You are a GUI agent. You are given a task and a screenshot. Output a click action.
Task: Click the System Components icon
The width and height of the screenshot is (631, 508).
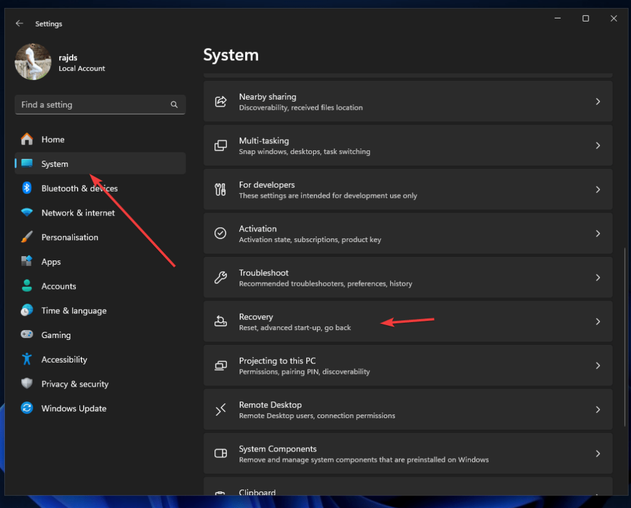click(221, 453)
